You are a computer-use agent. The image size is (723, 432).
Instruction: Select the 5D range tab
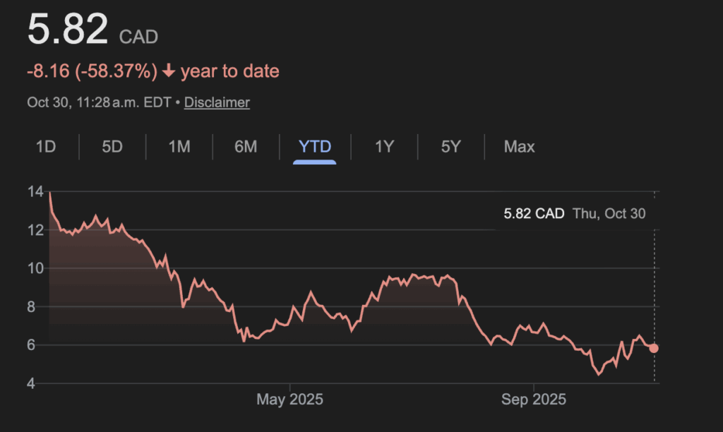click(112, 147)
